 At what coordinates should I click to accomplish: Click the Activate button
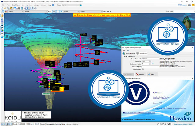pyautogui.click(x=128, y=74)
